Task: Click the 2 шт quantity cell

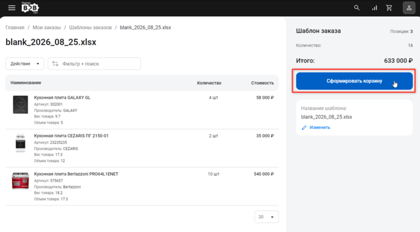Action: [213, 136]
